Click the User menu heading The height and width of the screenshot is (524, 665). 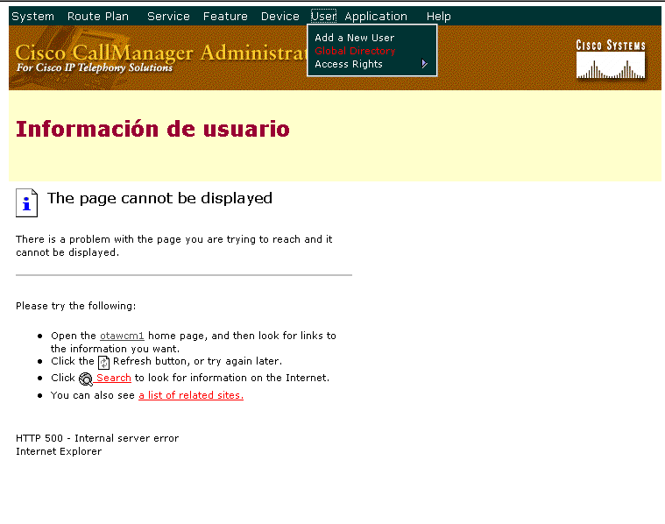(323, 16)
